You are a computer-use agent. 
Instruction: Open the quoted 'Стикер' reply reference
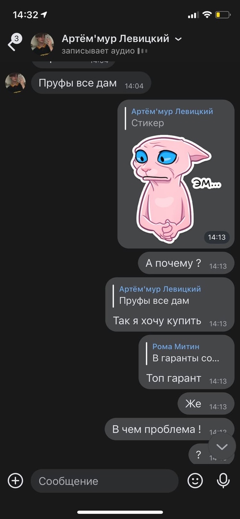pyautogui.click(x=169, y=117)
